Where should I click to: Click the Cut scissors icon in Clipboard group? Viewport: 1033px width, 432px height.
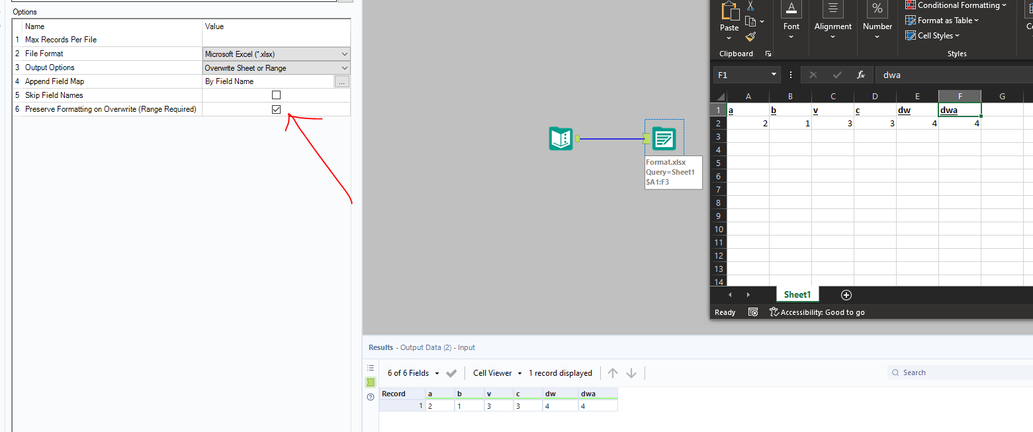(x=750, y=5)
